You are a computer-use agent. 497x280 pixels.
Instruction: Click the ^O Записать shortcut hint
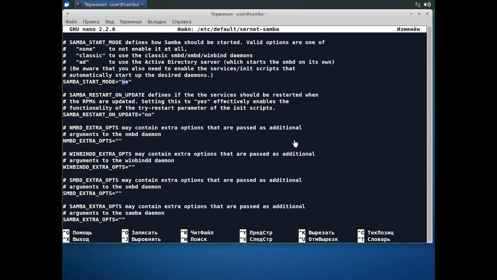pyautogui.click(x=140, y=233)
